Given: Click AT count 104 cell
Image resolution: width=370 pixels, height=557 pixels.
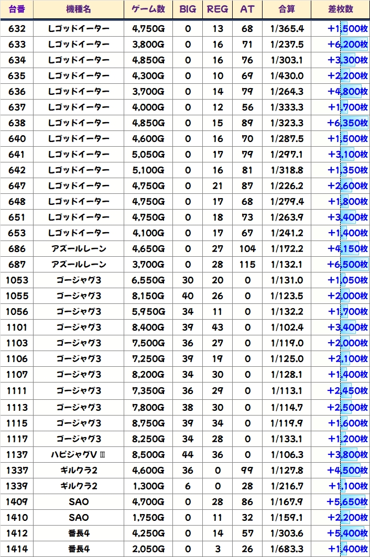Looking at the screenshot, I should click(247, 249).
